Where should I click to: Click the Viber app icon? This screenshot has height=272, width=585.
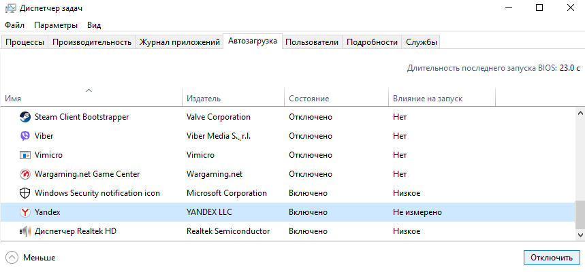25,136
